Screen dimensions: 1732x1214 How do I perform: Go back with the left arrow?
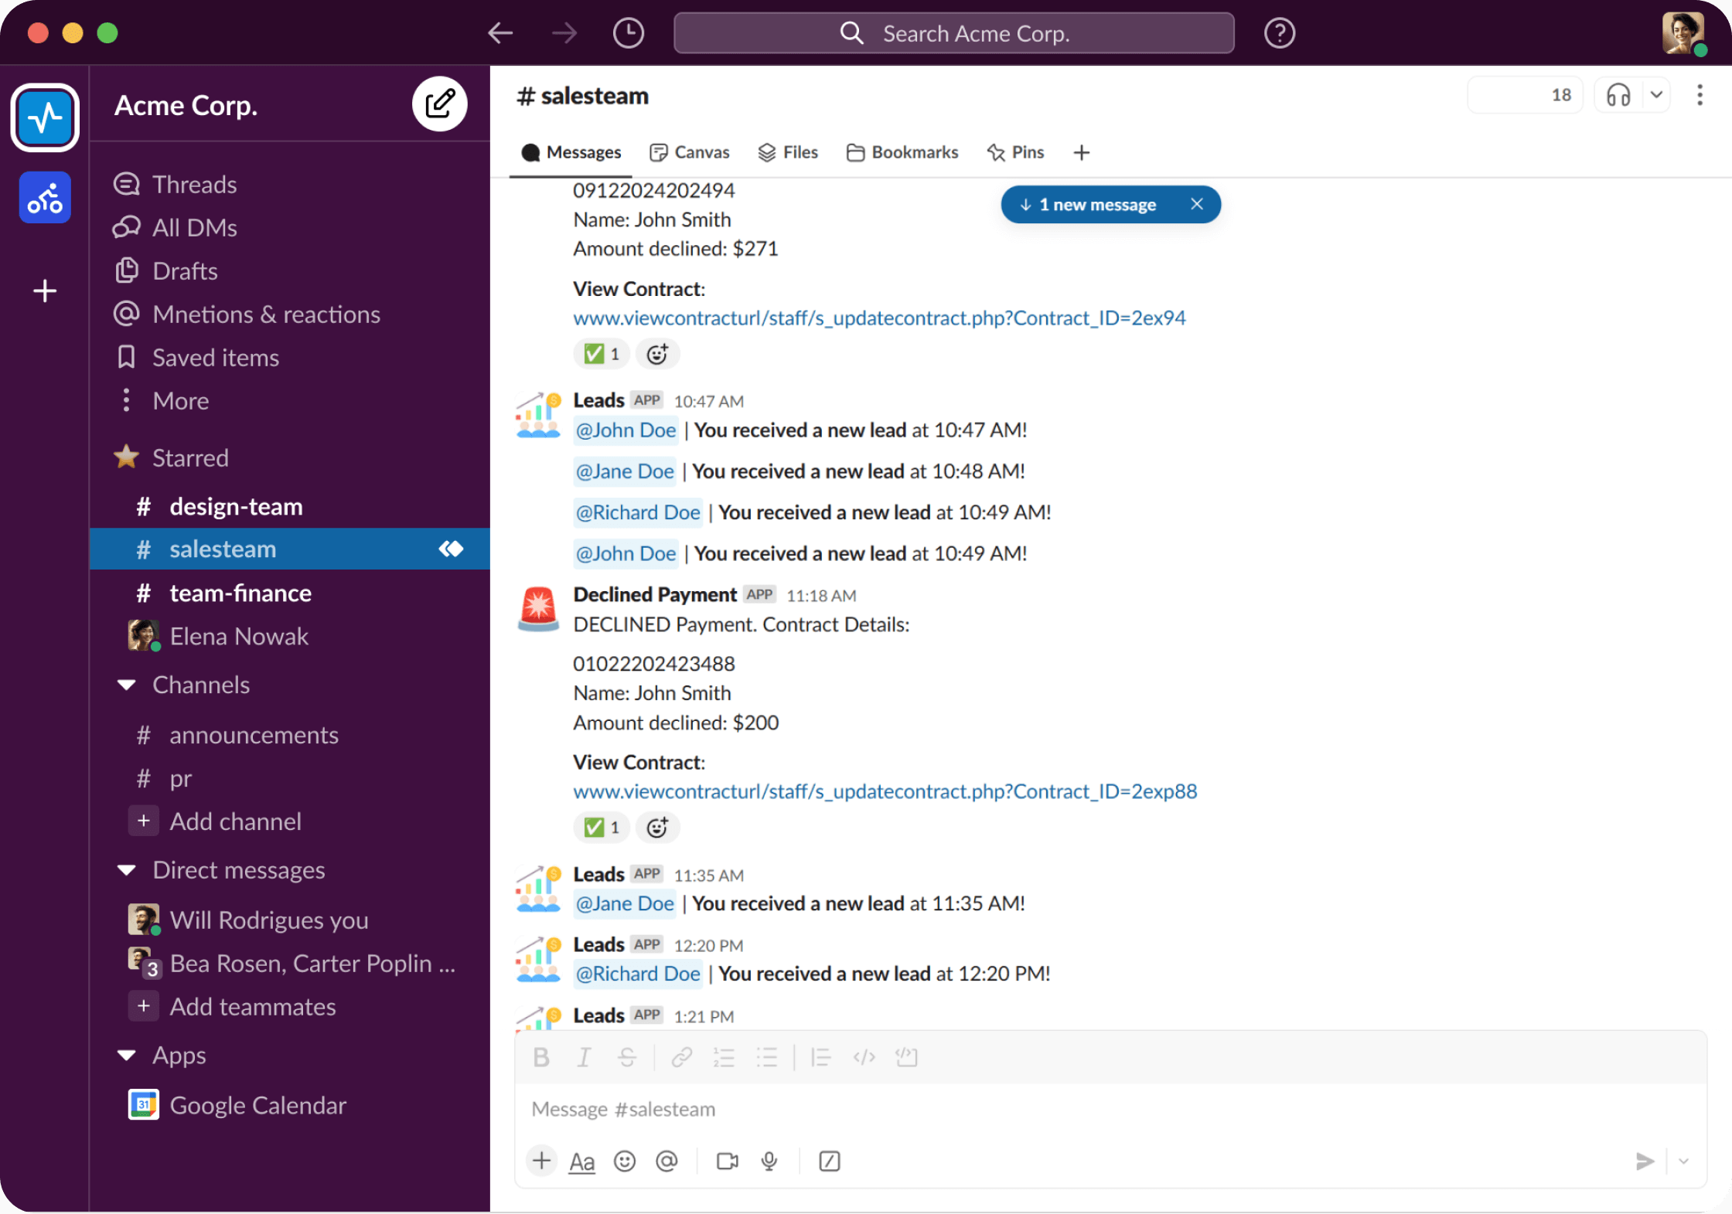coord(500,33)
